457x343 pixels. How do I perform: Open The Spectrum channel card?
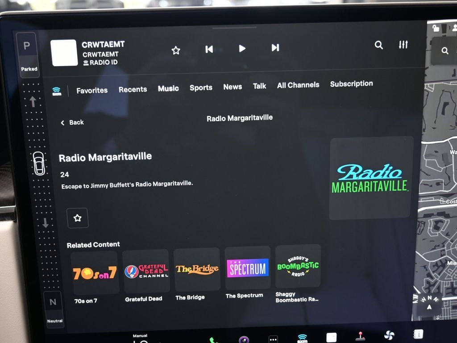pos(247,268)
